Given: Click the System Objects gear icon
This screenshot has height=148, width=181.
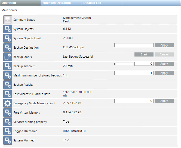Looking at the screenshot, I should [8, 29].
